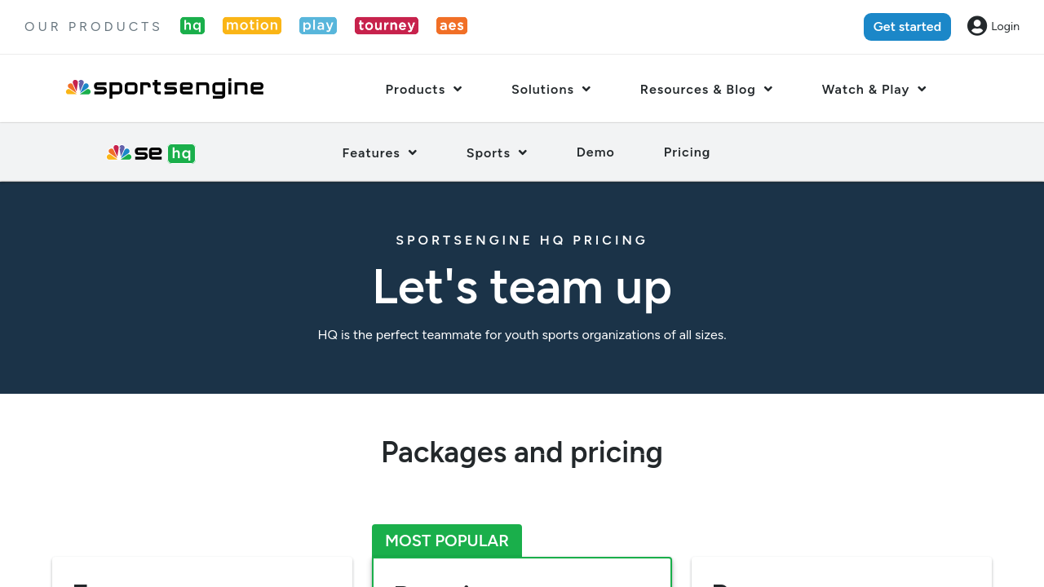Expand the Features submenu
This screenshot has width=1044, height=587.
(379, 153)
